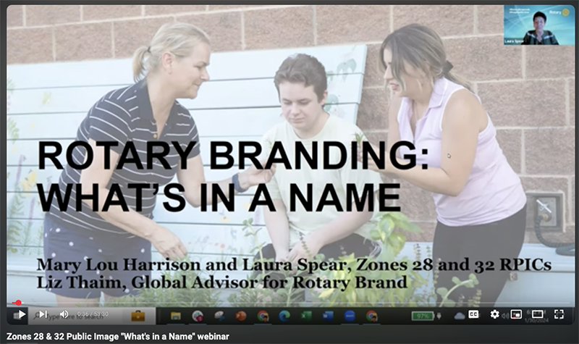This screenshot has height=344, width=579.
Task: Click the red playback scrubber handle
Action: pyautogui.click(x=18, y=303)
